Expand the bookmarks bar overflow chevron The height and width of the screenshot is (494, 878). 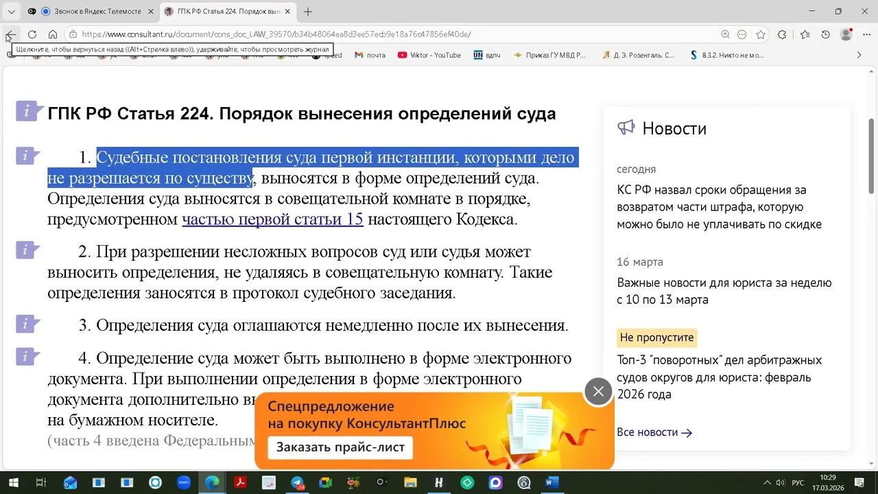click(x=859, y=55)
